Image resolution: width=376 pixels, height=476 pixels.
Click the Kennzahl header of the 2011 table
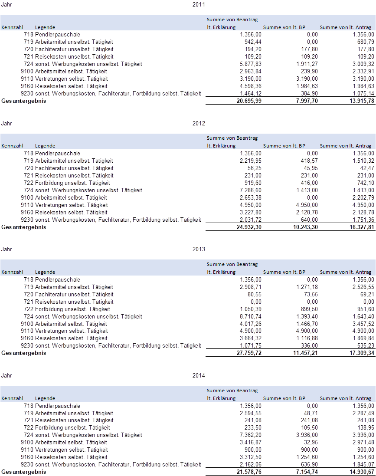(12, 27)
